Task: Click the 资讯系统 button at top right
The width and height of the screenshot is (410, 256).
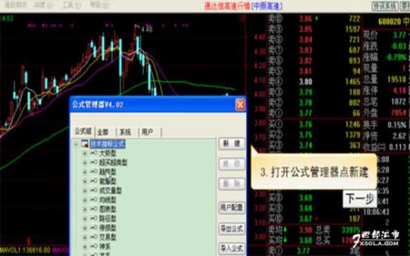Action: point(385,5)
